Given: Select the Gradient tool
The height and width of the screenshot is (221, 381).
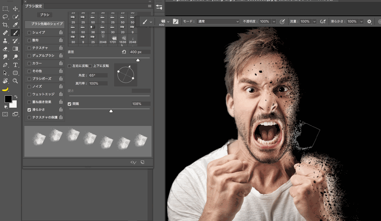Looking at the screenshot, I should (15, 49).
